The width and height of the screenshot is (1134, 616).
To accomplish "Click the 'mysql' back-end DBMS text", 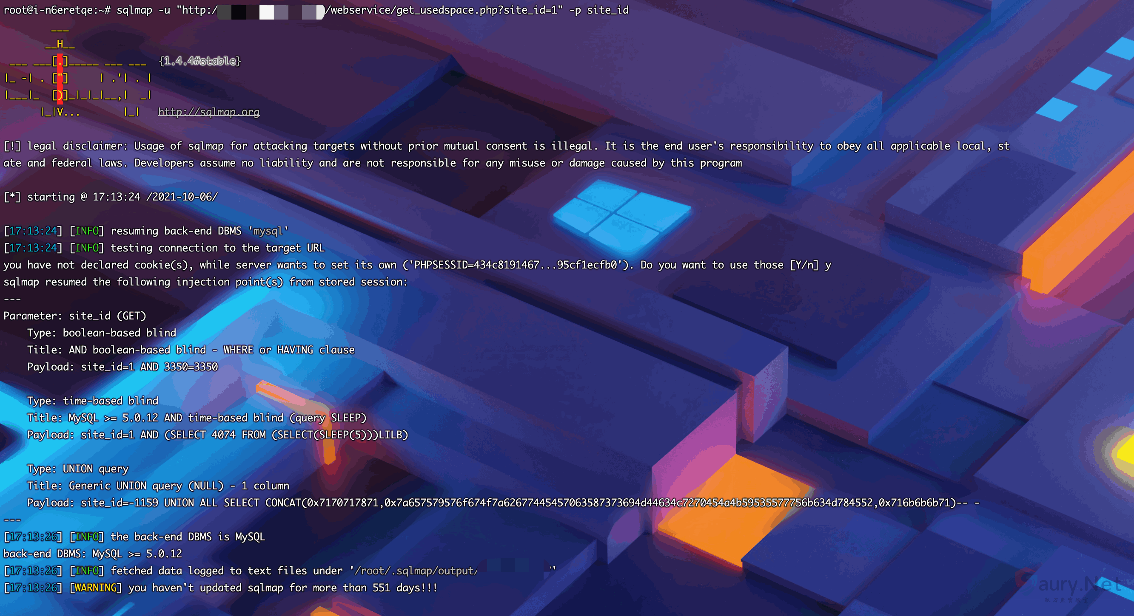I will (x=268, y=231).
